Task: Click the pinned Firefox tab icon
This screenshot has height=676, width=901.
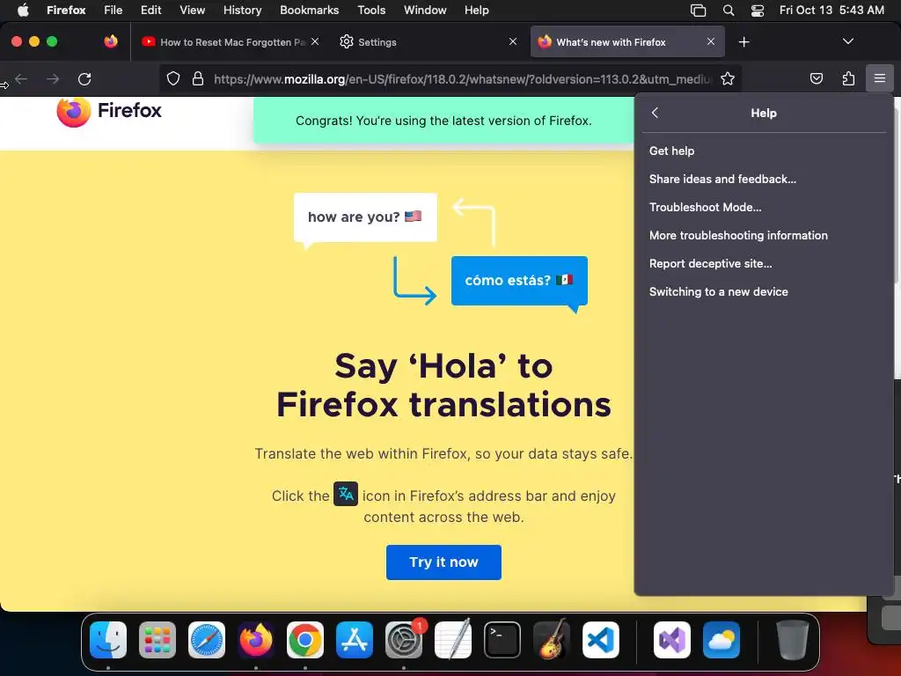Action: 111,41
